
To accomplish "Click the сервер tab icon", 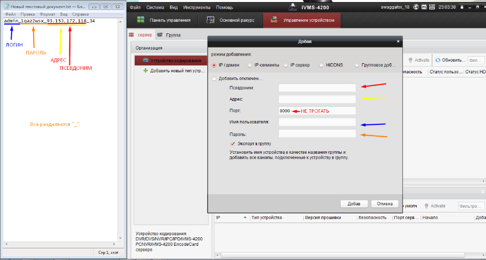I will pos(132,35).
